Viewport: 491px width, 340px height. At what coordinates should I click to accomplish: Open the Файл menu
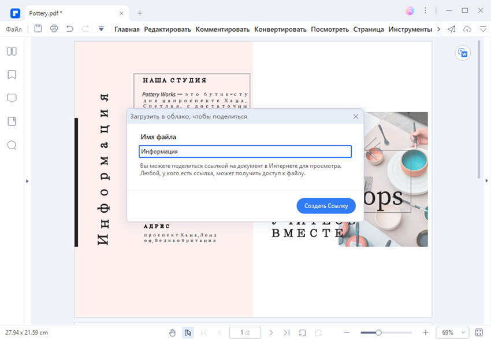14,29
